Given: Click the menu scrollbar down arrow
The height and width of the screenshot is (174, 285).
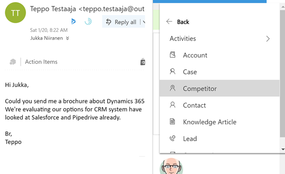Looking at the screenshot, I should [x=283, y=149].
